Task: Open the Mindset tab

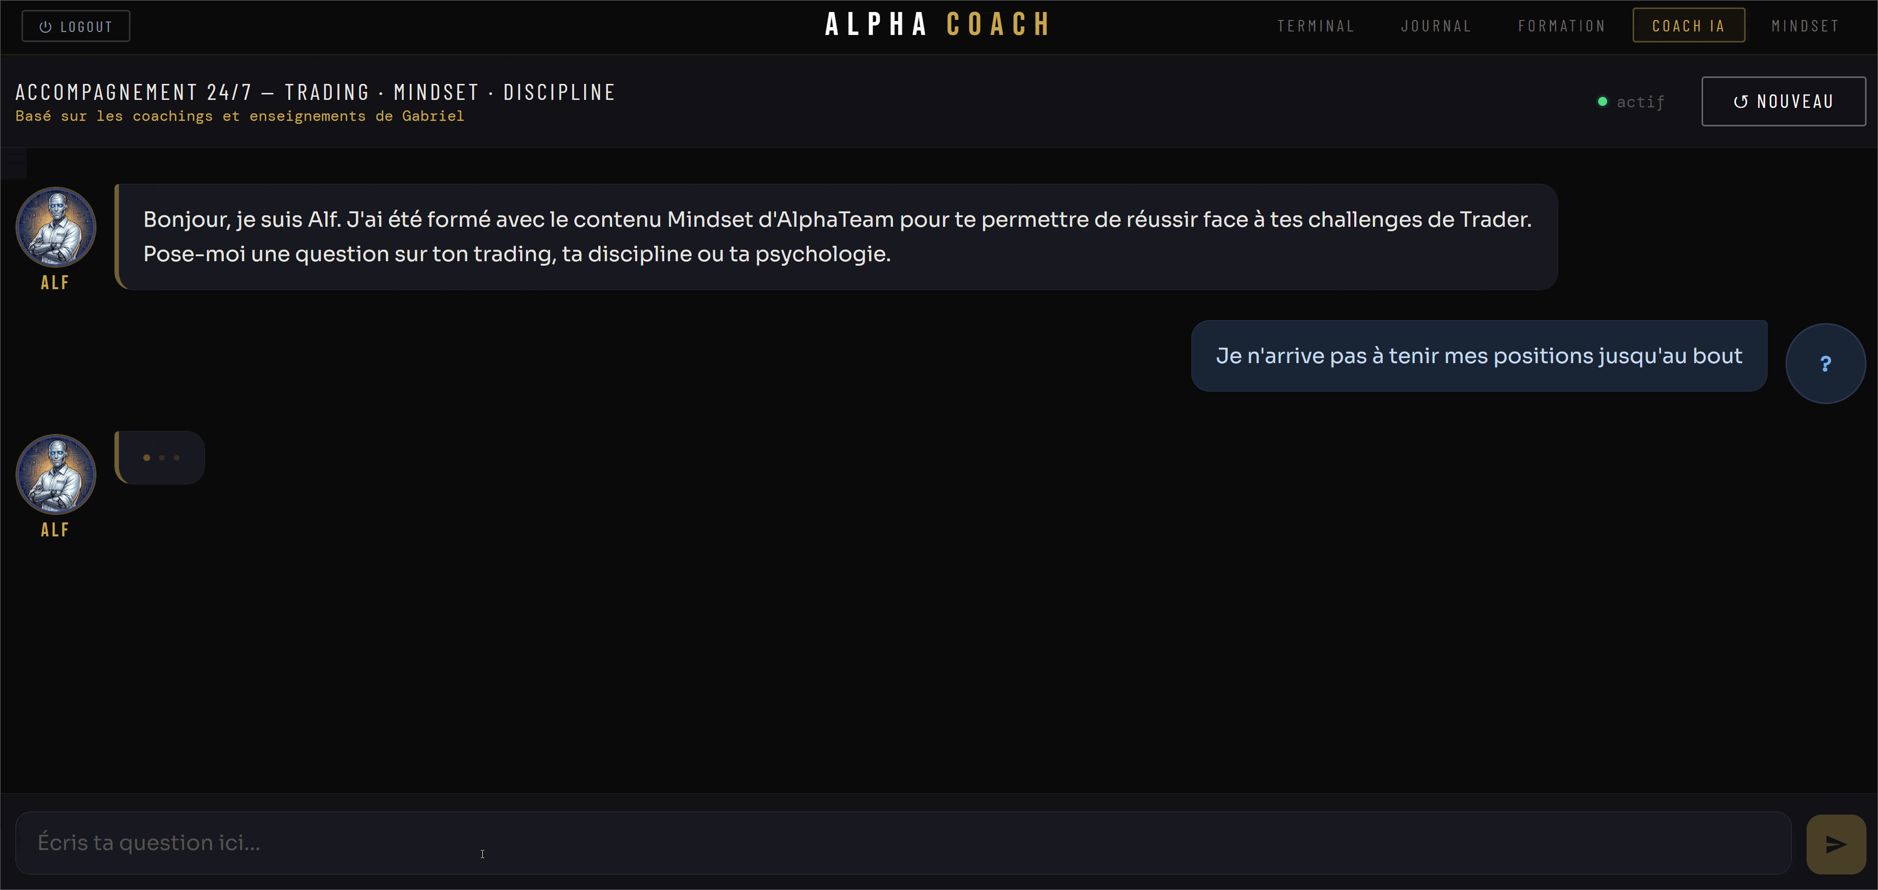Action: pos(1805,26)
